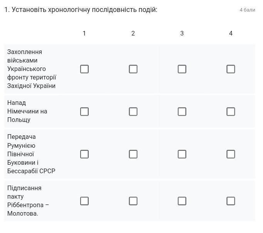Check column 4 for Напад Німеччини на Польщу
The height and width of the screenshot is (233, 263).
tap(231, 111)
